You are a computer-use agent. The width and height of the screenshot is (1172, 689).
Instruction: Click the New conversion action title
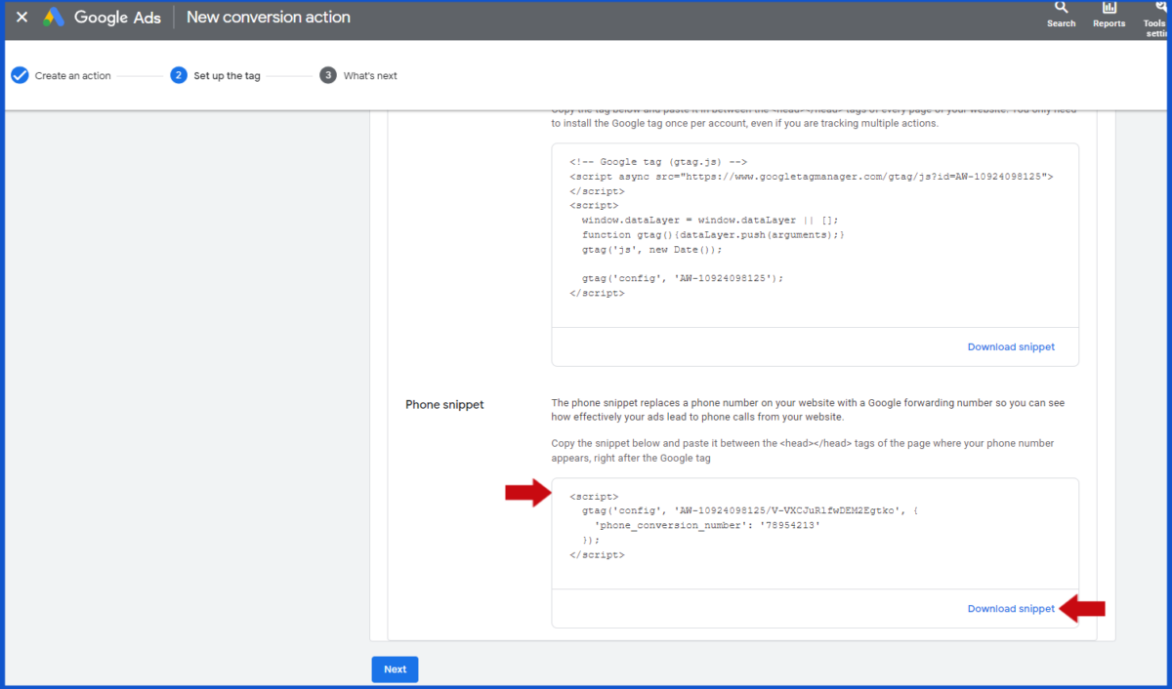pyautogui.click(x=268, y=17)
